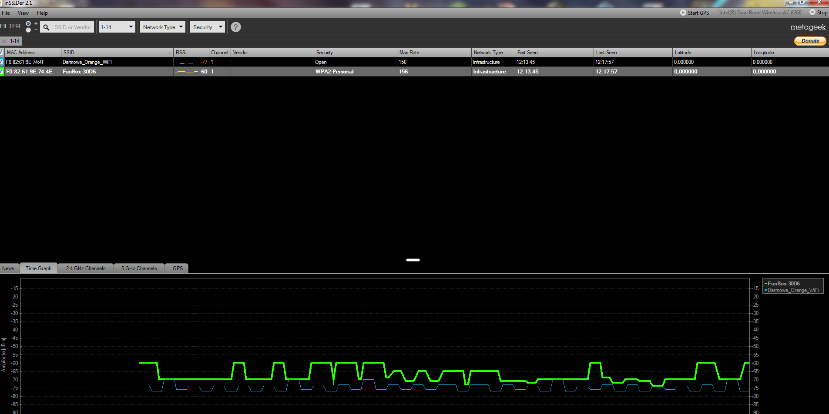This screenshot has height=414, width=829.
Task: Sort by Last Seen column header
Action: pyautogui.click(x=633, y=52)
